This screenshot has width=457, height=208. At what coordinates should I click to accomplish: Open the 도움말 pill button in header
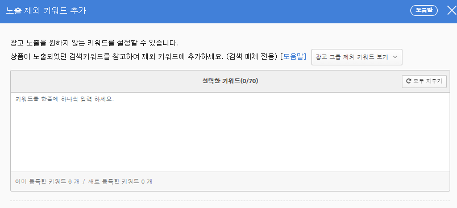pyautogui.click(x=424, y=10)
